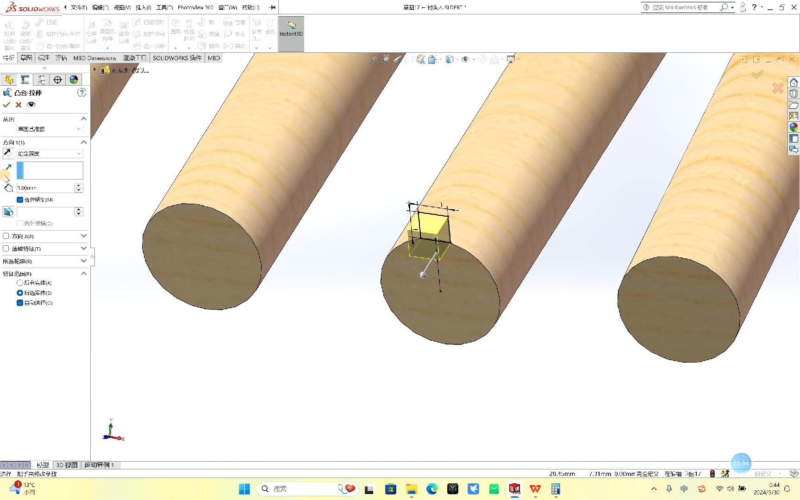
Task: Open SOLIDWORKS Forum chat icon in task pane
Action: [x=794, y=150]
